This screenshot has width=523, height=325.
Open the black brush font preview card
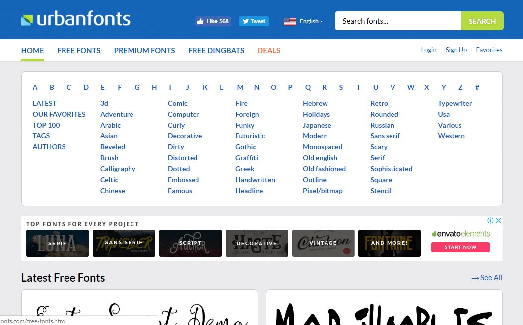point(384,308)
